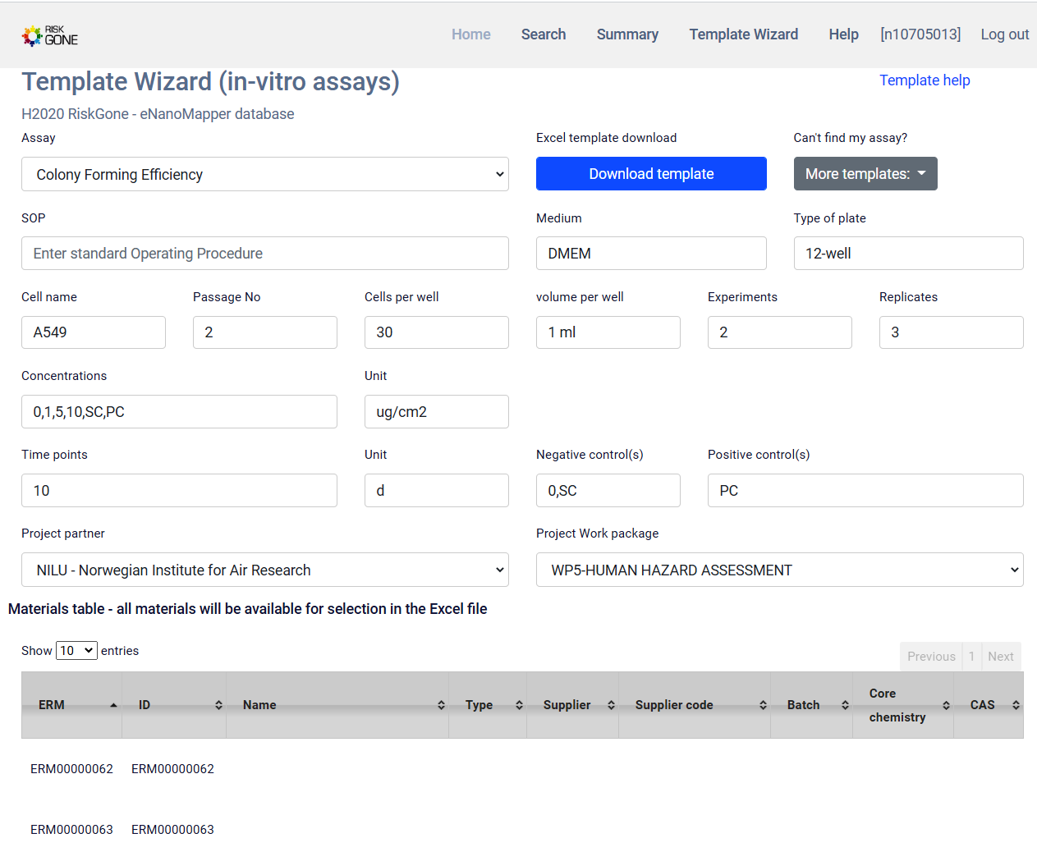Sort materials by CAS column
The width and height of the screenshot is (1037, 861).
988,705
